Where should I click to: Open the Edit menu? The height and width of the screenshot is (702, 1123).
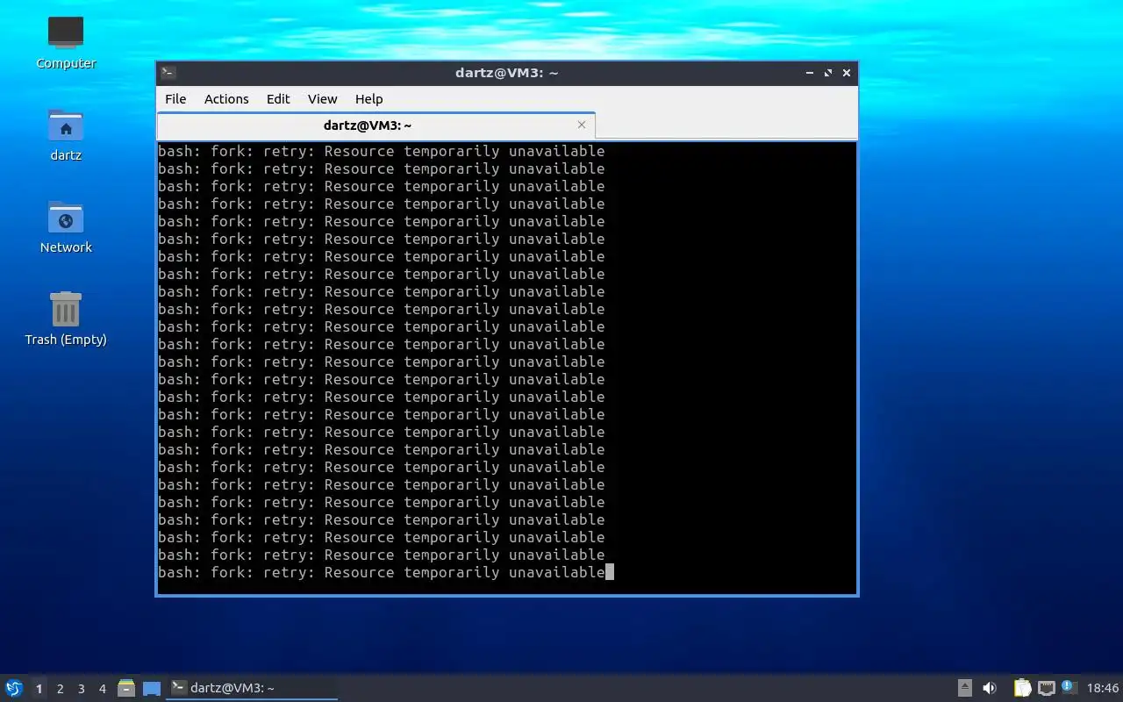[278, 98]
